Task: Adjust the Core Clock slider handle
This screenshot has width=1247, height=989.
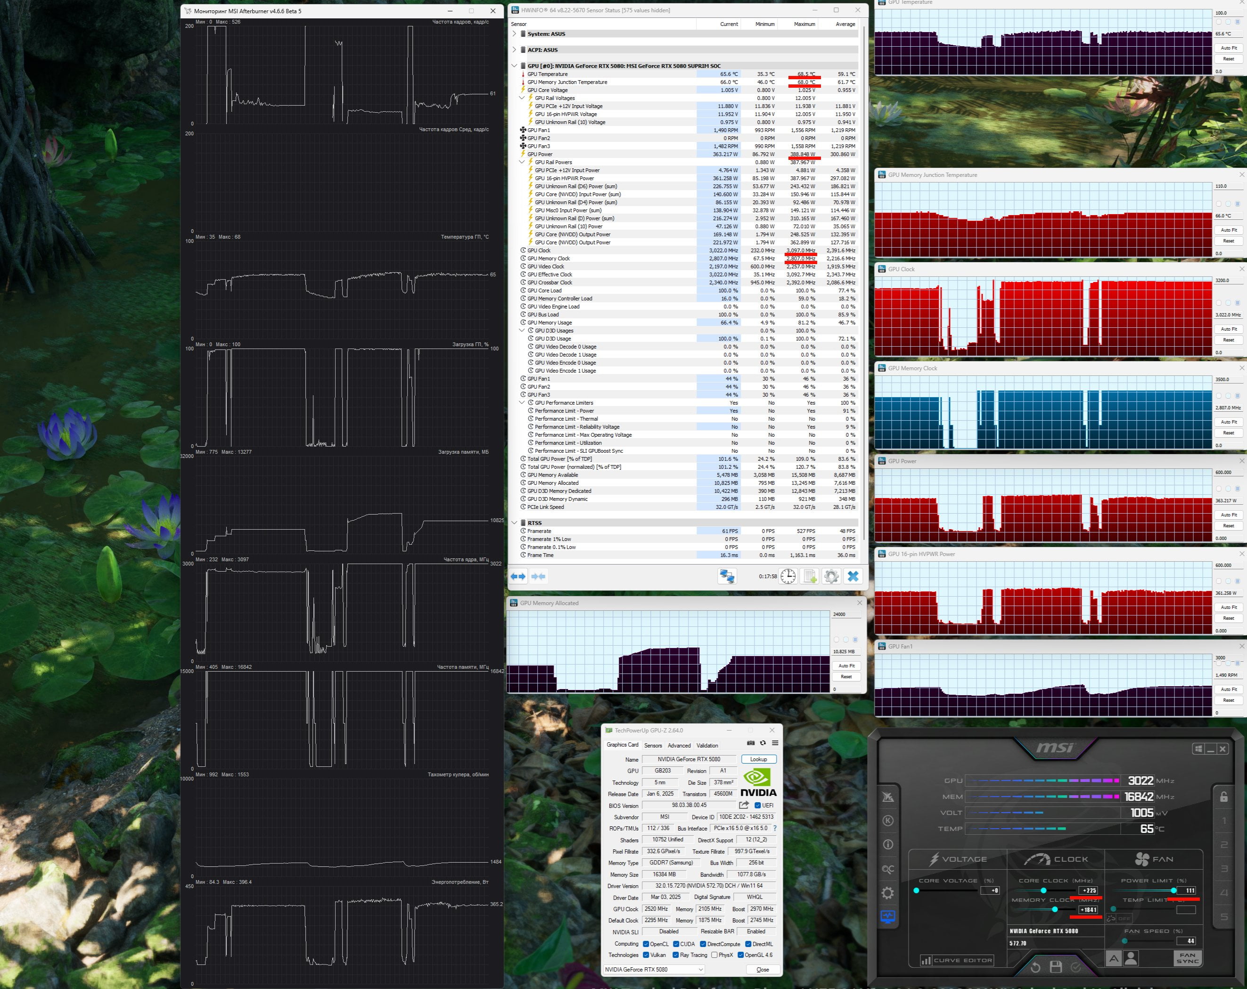Action: (x=1043, y=890)
